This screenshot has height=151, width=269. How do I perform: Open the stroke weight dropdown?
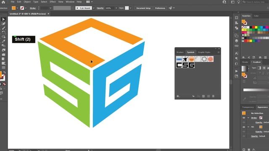[x=50, y=8]
